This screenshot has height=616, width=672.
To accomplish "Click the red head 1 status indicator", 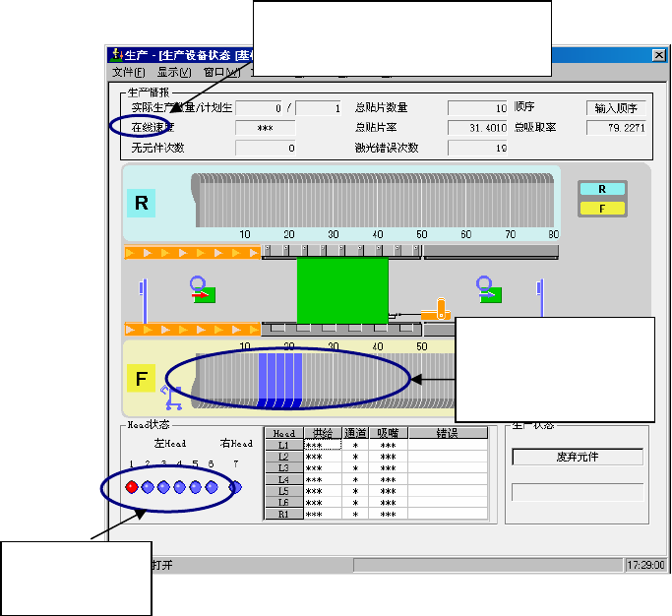I will pos(132,487).
